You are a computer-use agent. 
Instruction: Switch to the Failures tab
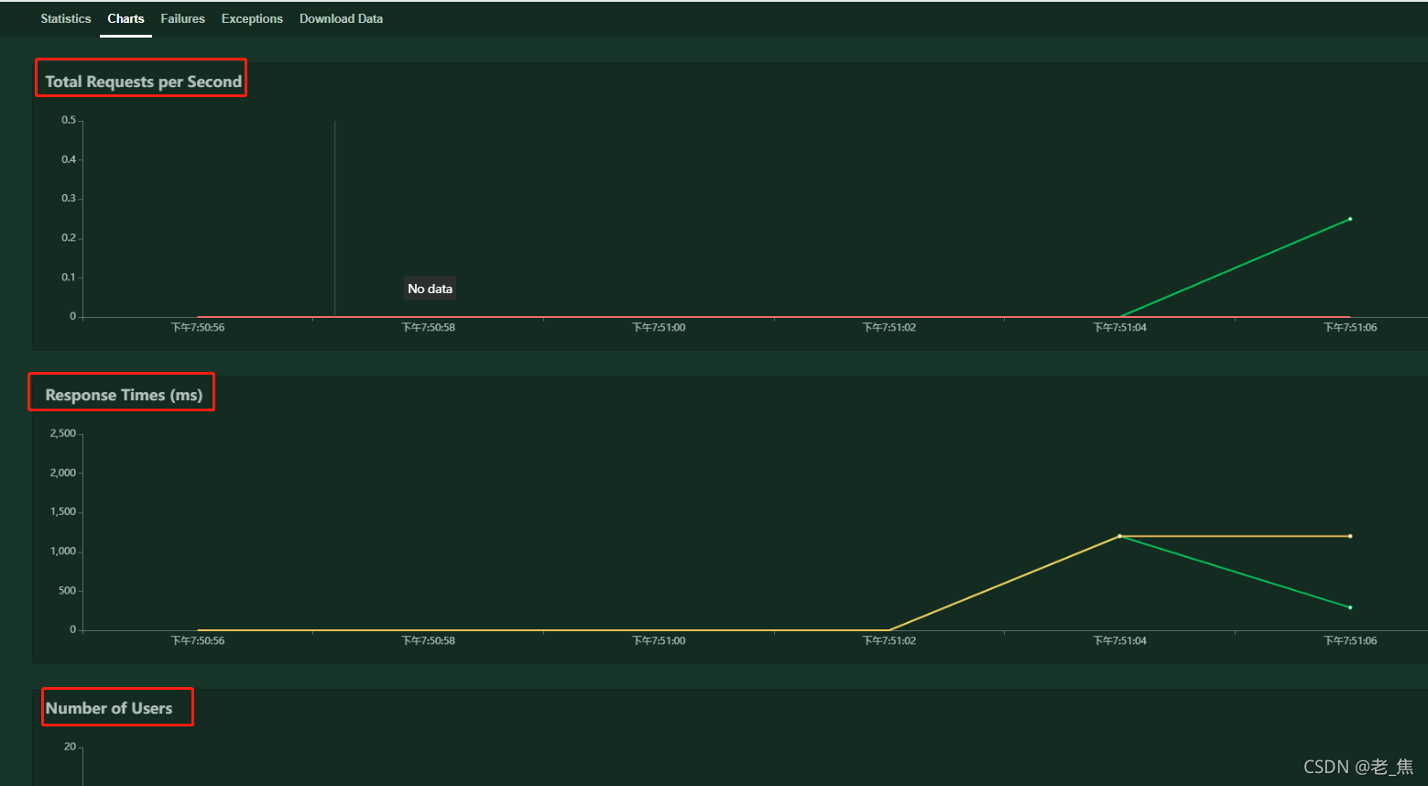(x=183, y=18)
